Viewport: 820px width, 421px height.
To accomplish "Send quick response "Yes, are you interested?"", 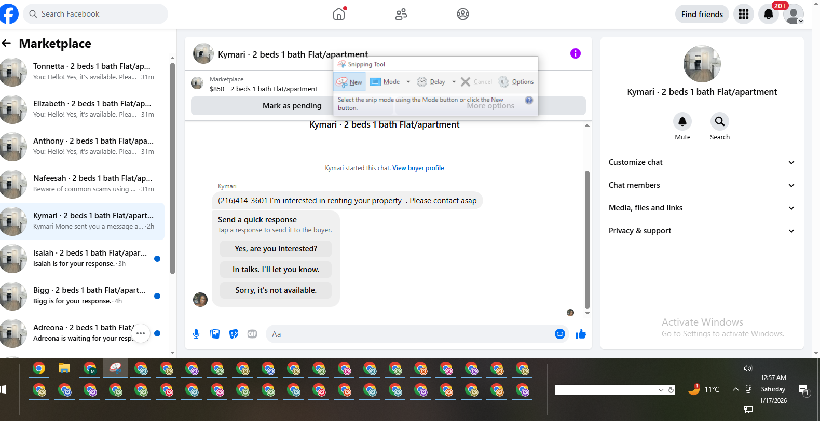I will coord(276,249).
